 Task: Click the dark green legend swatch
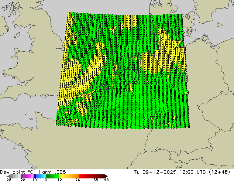[x=48, y=176]
